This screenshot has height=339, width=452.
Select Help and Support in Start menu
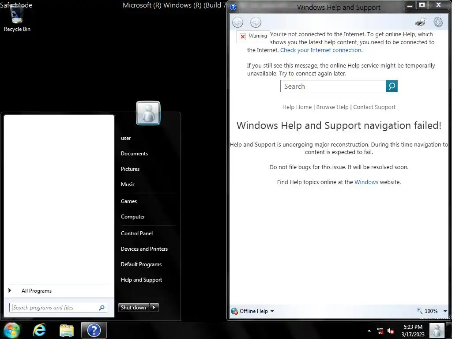[x=141, y=280]
